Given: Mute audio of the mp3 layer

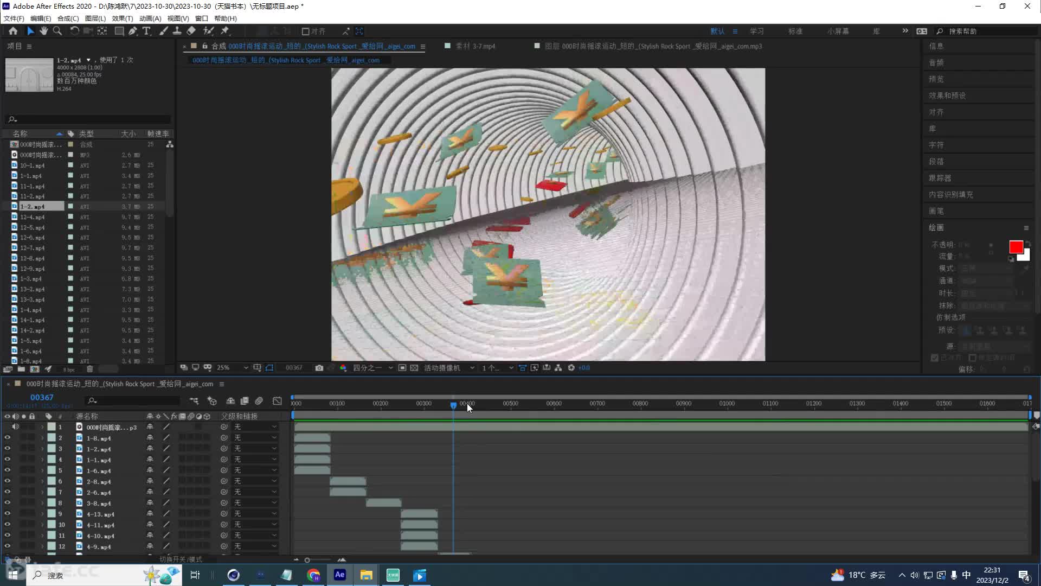Looking at the screenshot, I should point(15,427).
